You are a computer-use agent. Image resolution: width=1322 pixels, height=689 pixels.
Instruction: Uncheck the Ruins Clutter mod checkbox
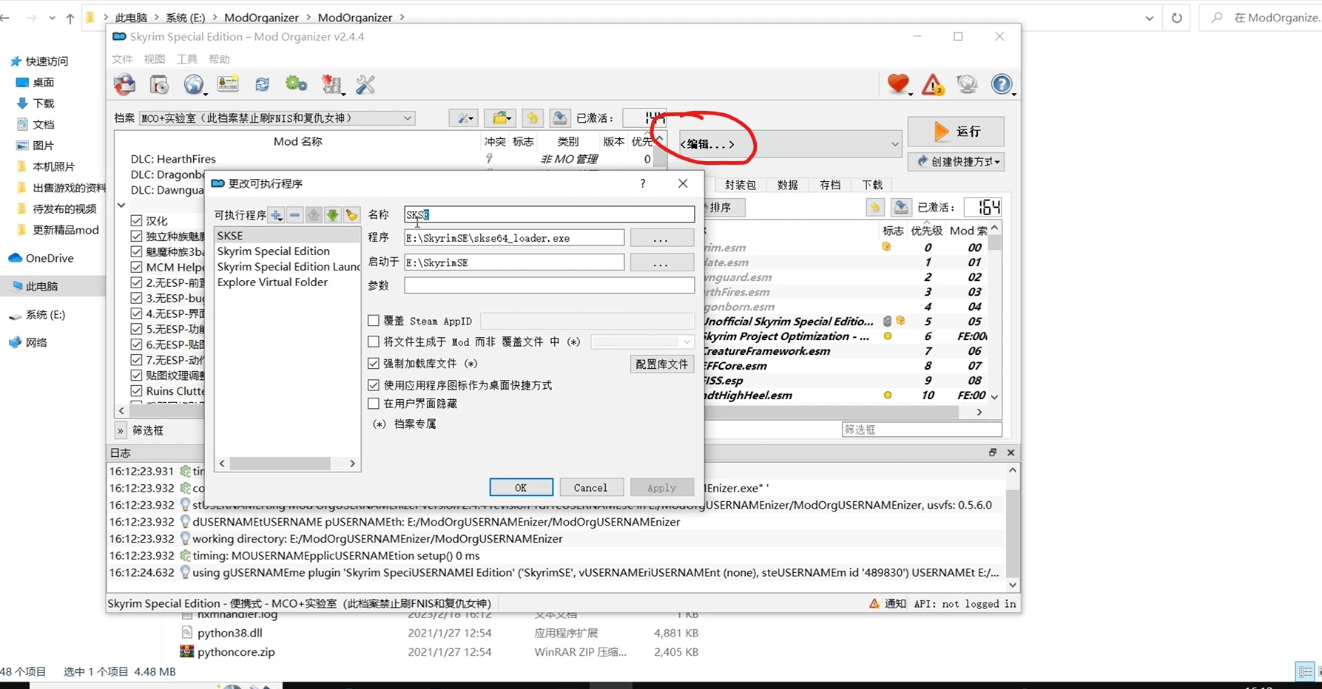tap(136, 391)
